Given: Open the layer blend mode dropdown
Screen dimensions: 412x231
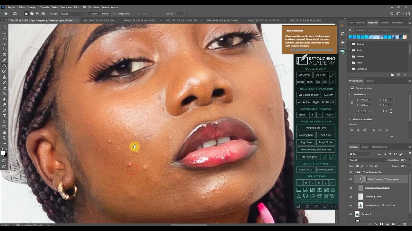Looking at the screenshot, I should 368,160.
